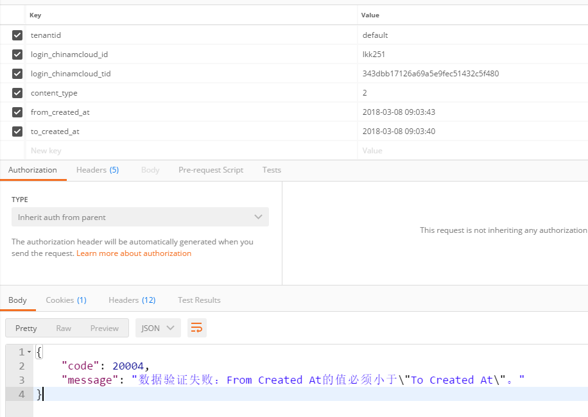The height and width of the screenshot is (417, 588).
Task: Click the to_created_at key cell
Action: (191, 131)
